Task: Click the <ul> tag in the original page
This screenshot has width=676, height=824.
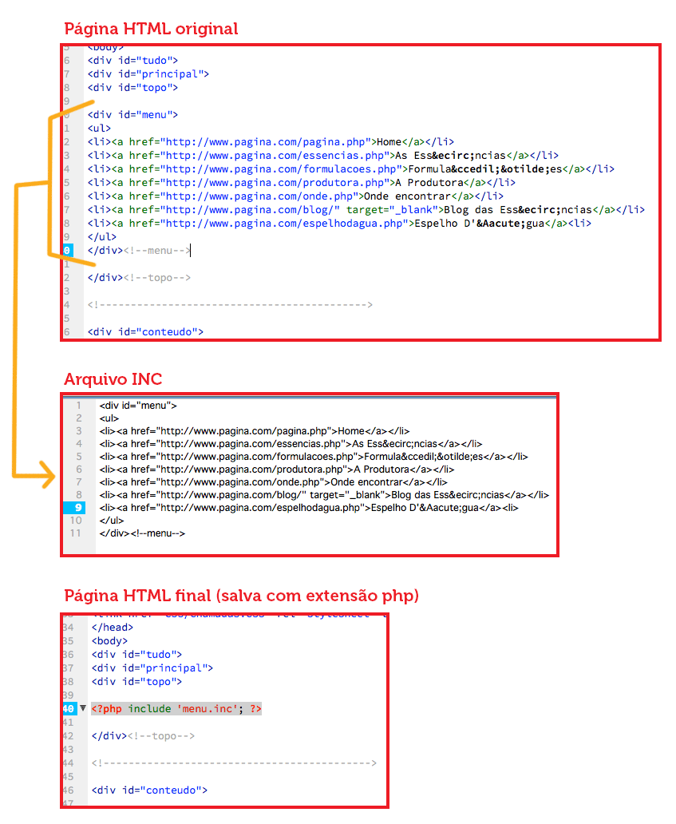Action: (x=99, y=129)
